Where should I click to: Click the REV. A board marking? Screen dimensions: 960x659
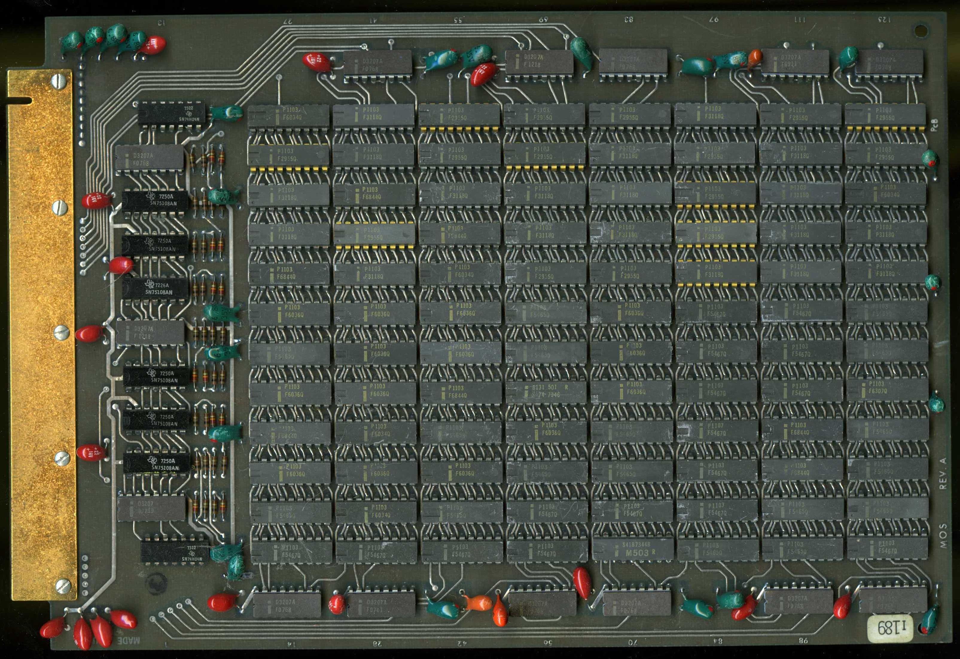[x=943, y=473]
